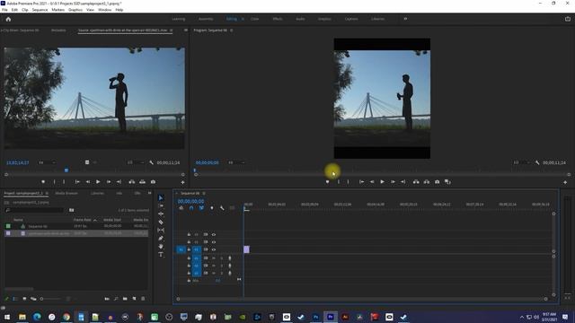
Task: Open Sequence menu
Action: (40, 10)
